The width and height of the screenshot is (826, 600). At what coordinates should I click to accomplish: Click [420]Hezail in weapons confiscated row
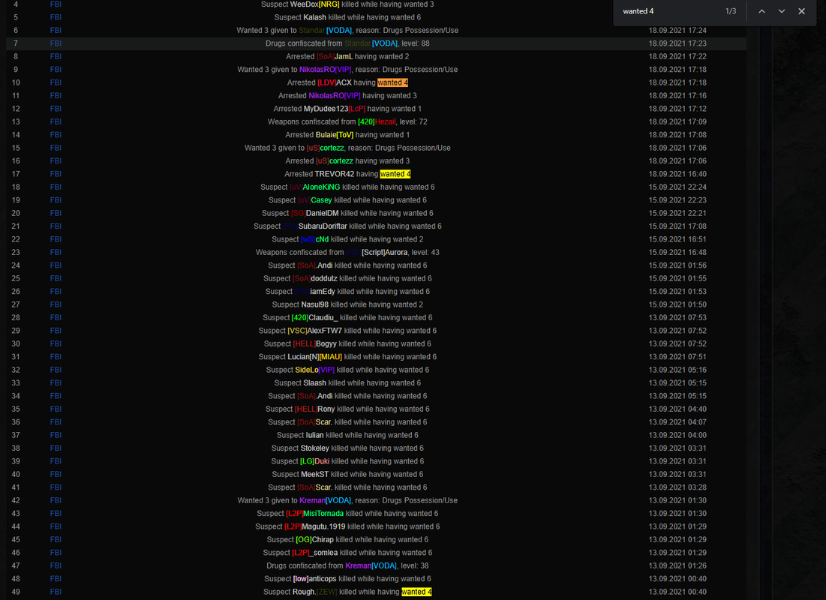pos(377,121)
